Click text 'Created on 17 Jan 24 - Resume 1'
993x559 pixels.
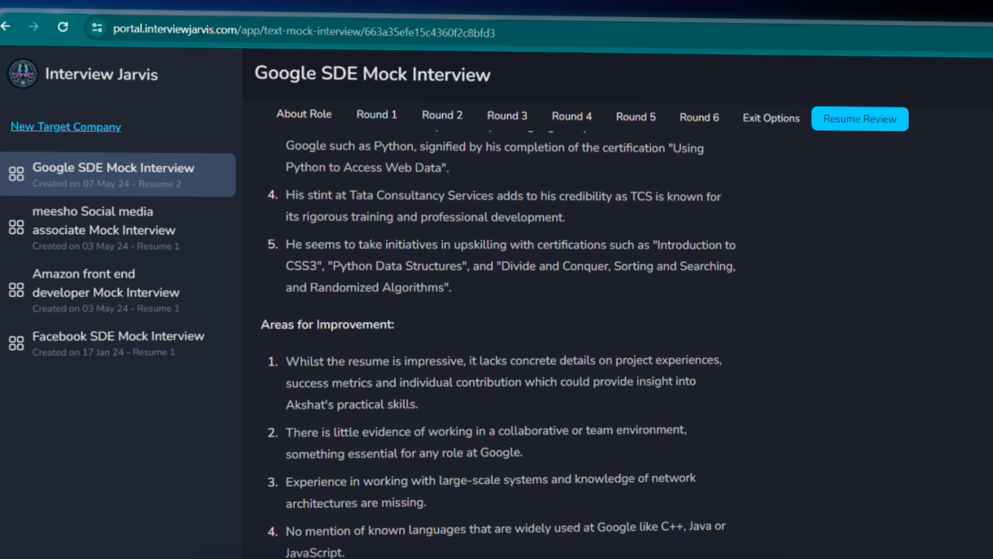pyautogui.click(x=103, y=353)
